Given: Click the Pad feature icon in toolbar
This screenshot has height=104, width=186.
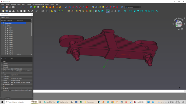Looking at the screenshot, I should [x=43, y=7].
